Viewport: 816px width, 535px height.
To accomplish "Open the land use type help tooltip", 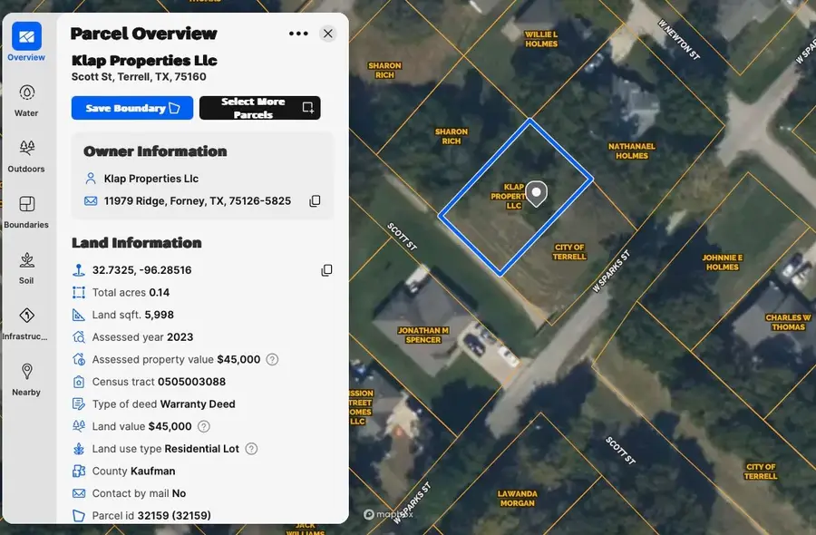I will [x=249, y=448].
